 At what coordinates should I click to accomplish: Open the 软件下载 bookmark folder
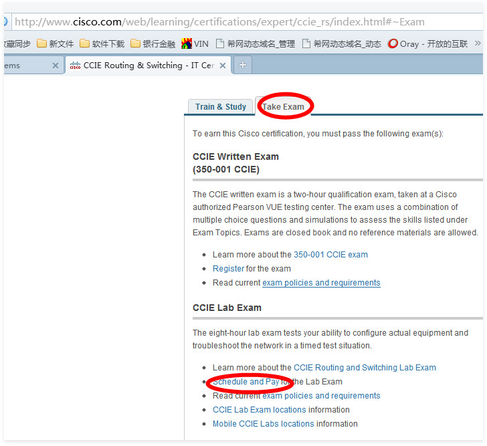(x=102, y=43)
